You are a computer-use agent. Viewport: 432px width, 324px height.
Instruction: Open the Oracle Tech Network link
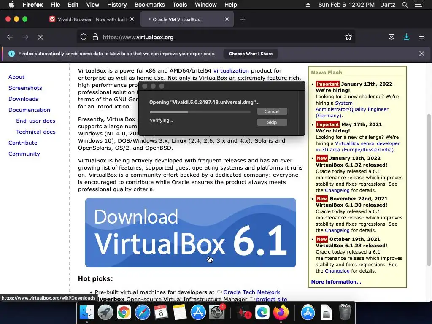coord(251,292)
